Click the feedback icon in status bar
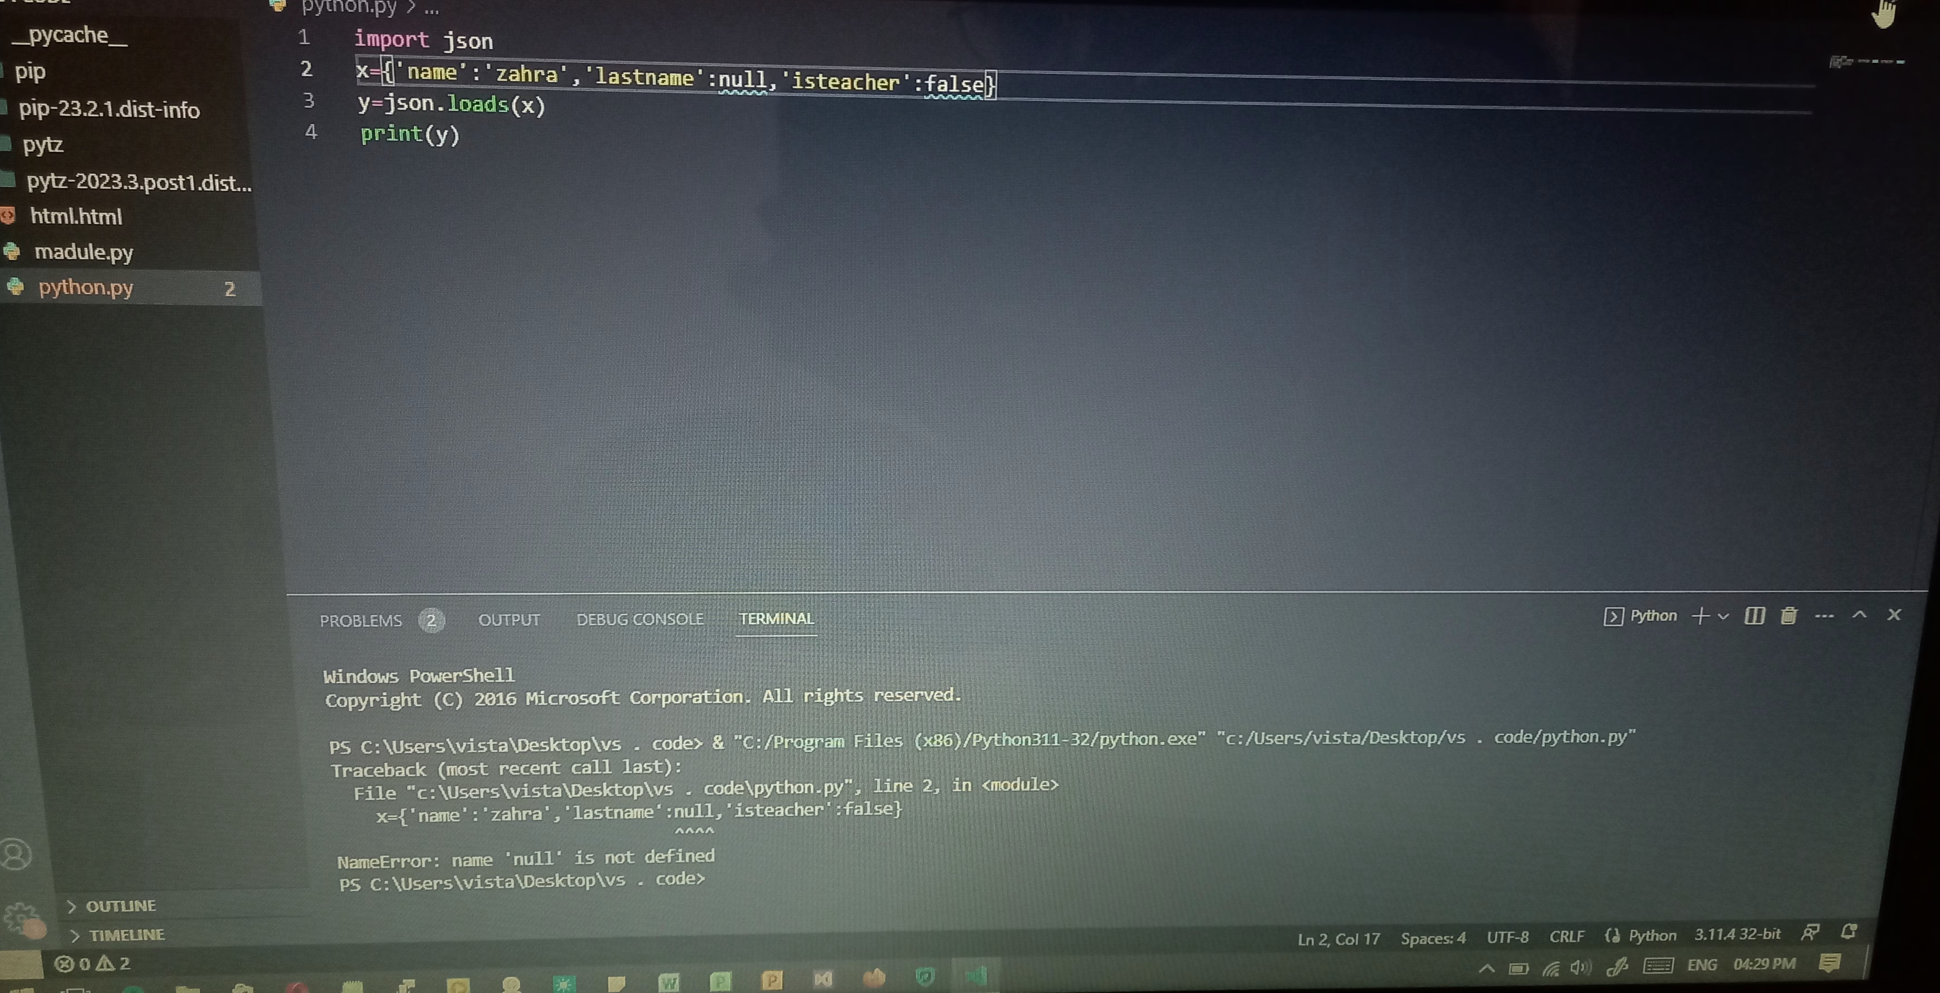 click(1810, 933)
